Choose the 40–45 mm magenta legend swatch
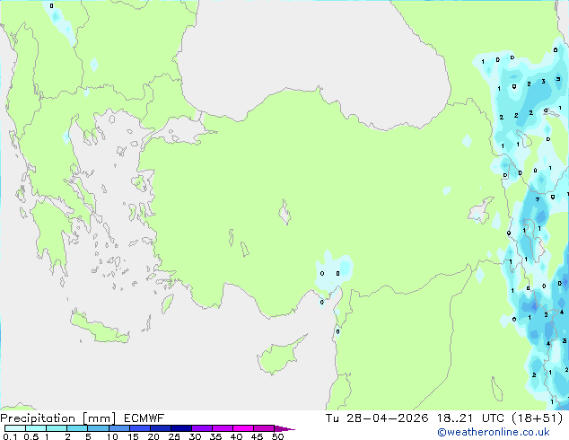Screen dimensions: 569x440 (x=243, y=428)
